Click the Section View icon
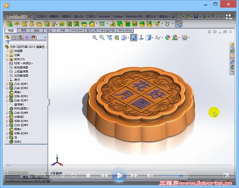Image resolution: width=239 pixels, height=188 pixels. click(117, 38)
